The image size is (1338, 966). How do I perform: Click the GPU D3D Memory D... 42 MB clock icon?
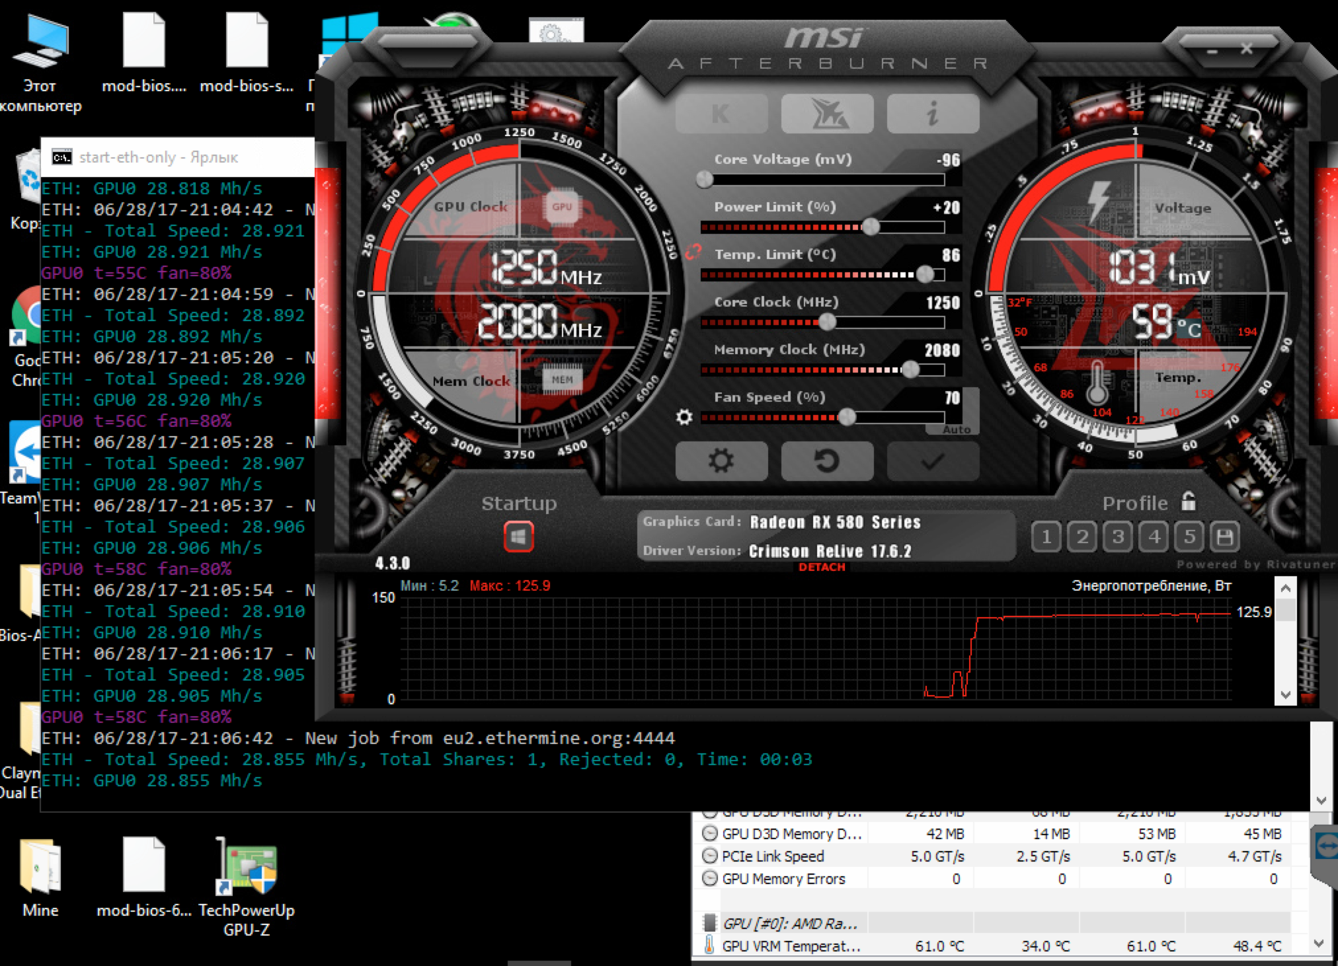point(709,834)
